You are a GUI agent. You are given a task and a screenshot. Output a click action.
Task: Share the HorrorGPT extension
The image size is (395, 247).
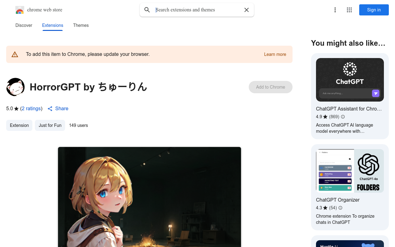click(x=58, y=109)
